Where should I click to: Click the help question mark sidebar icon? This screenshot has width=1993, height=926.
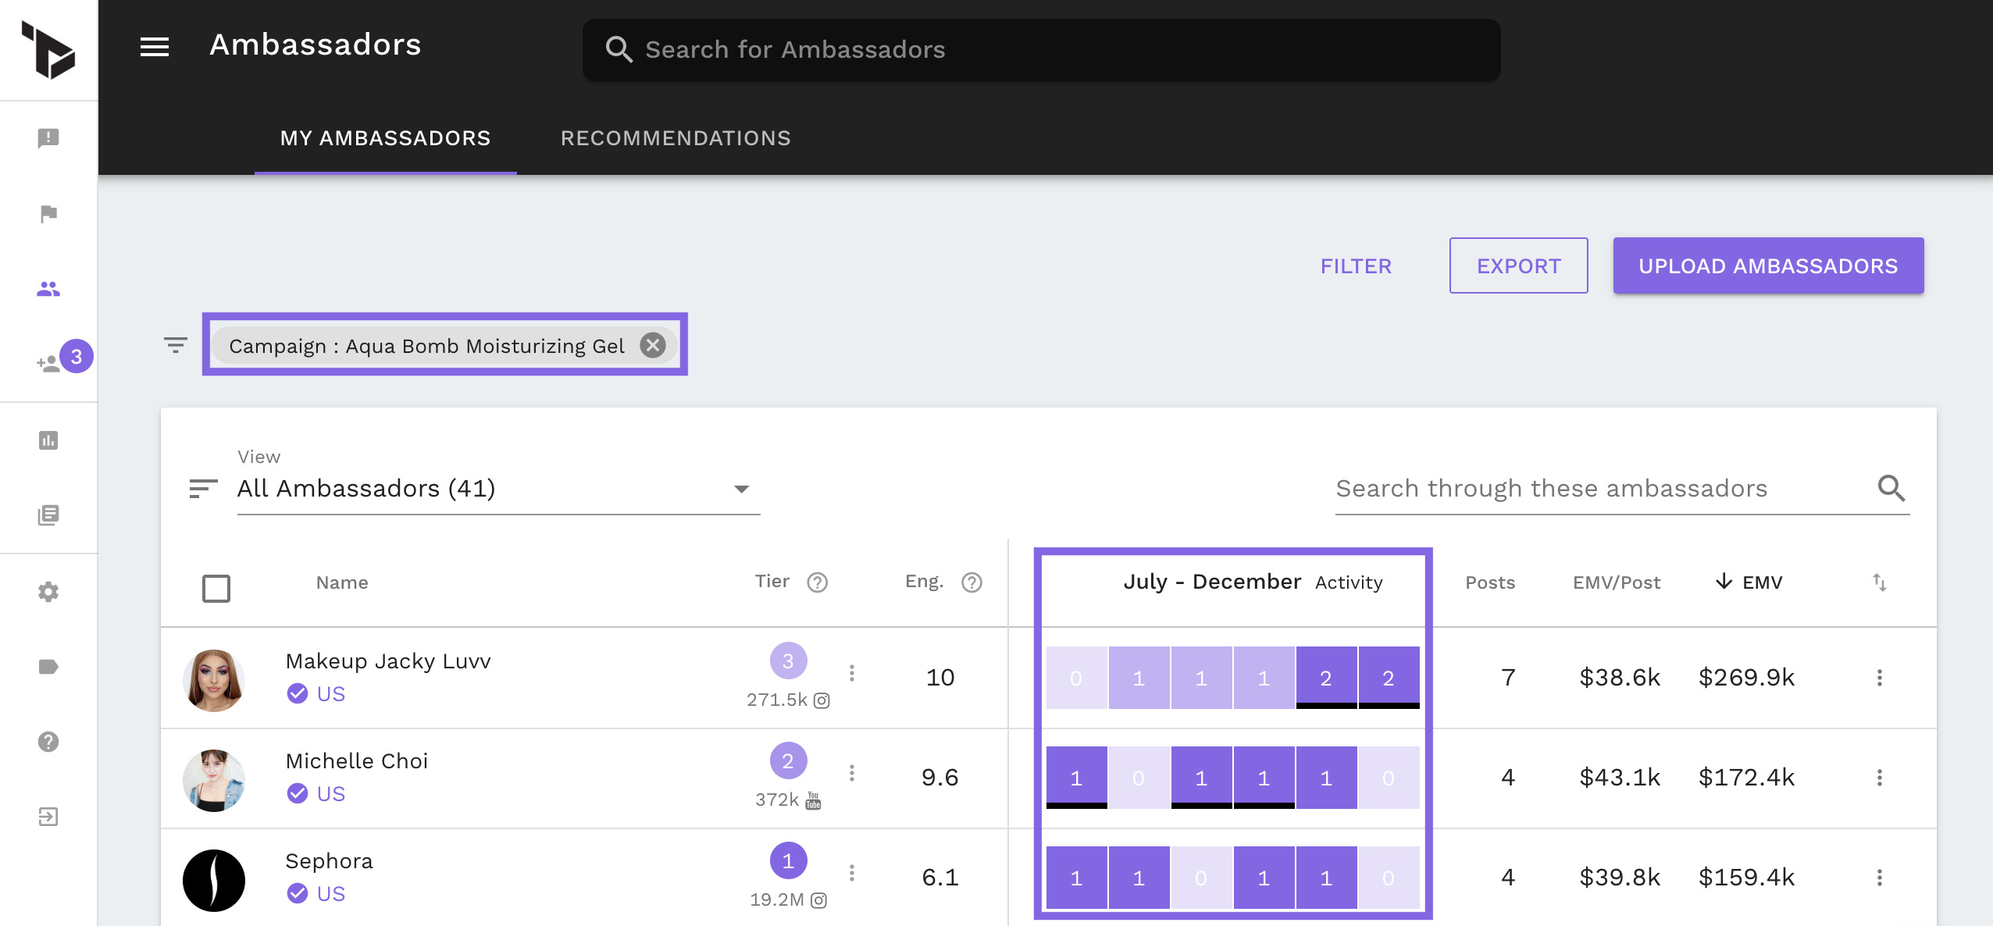coord(48,742)
